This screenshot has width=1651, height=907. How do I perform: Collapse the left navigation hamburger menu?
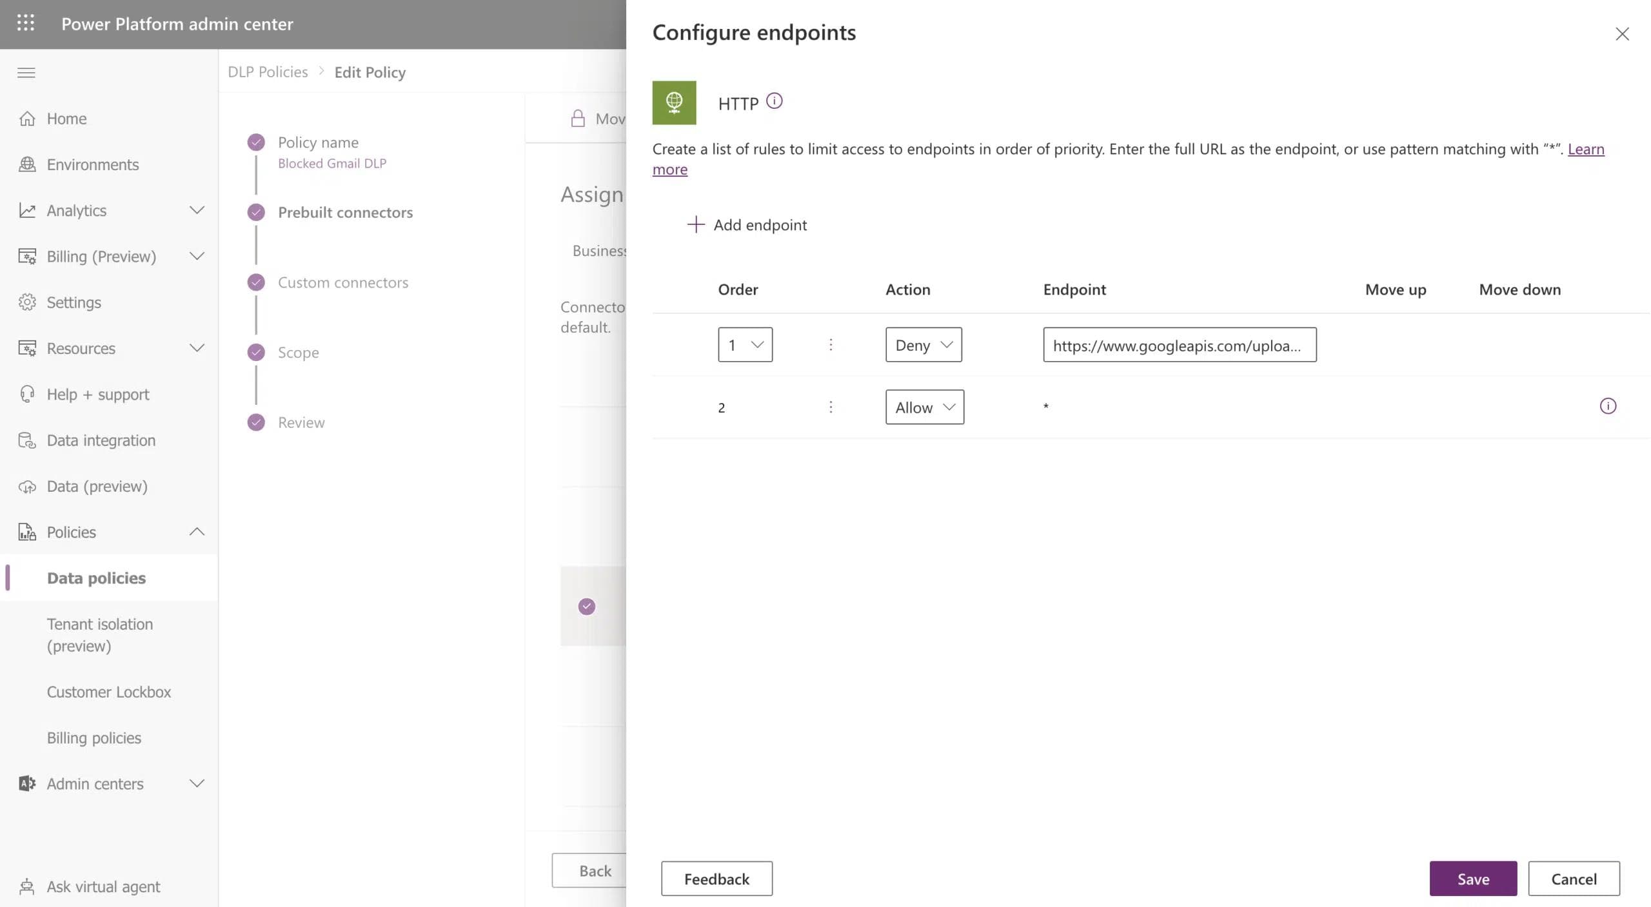[x=26, y=72]
